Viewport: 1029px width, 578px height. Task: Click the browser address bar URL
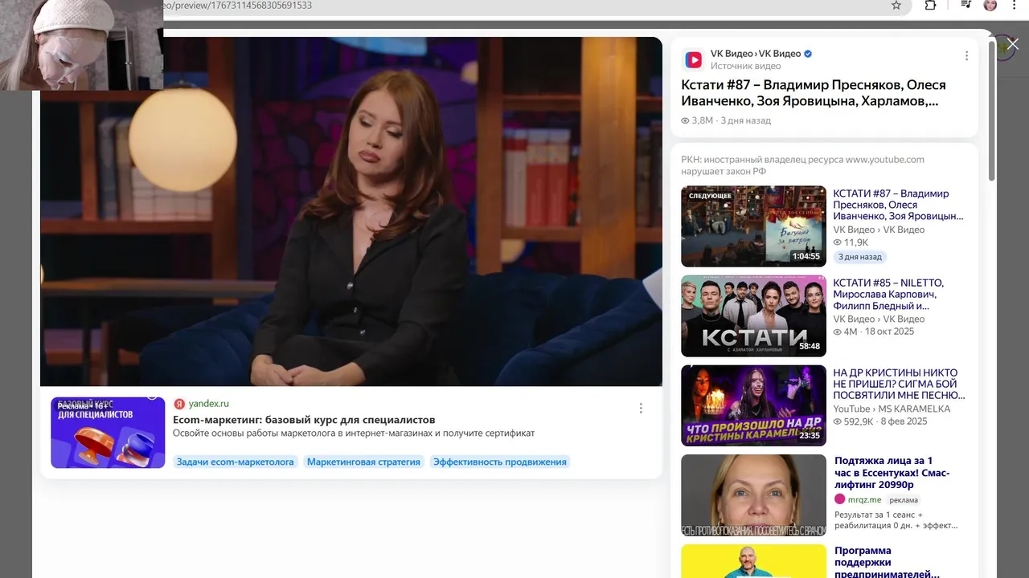pyautogui.click(x=237, y=5)
